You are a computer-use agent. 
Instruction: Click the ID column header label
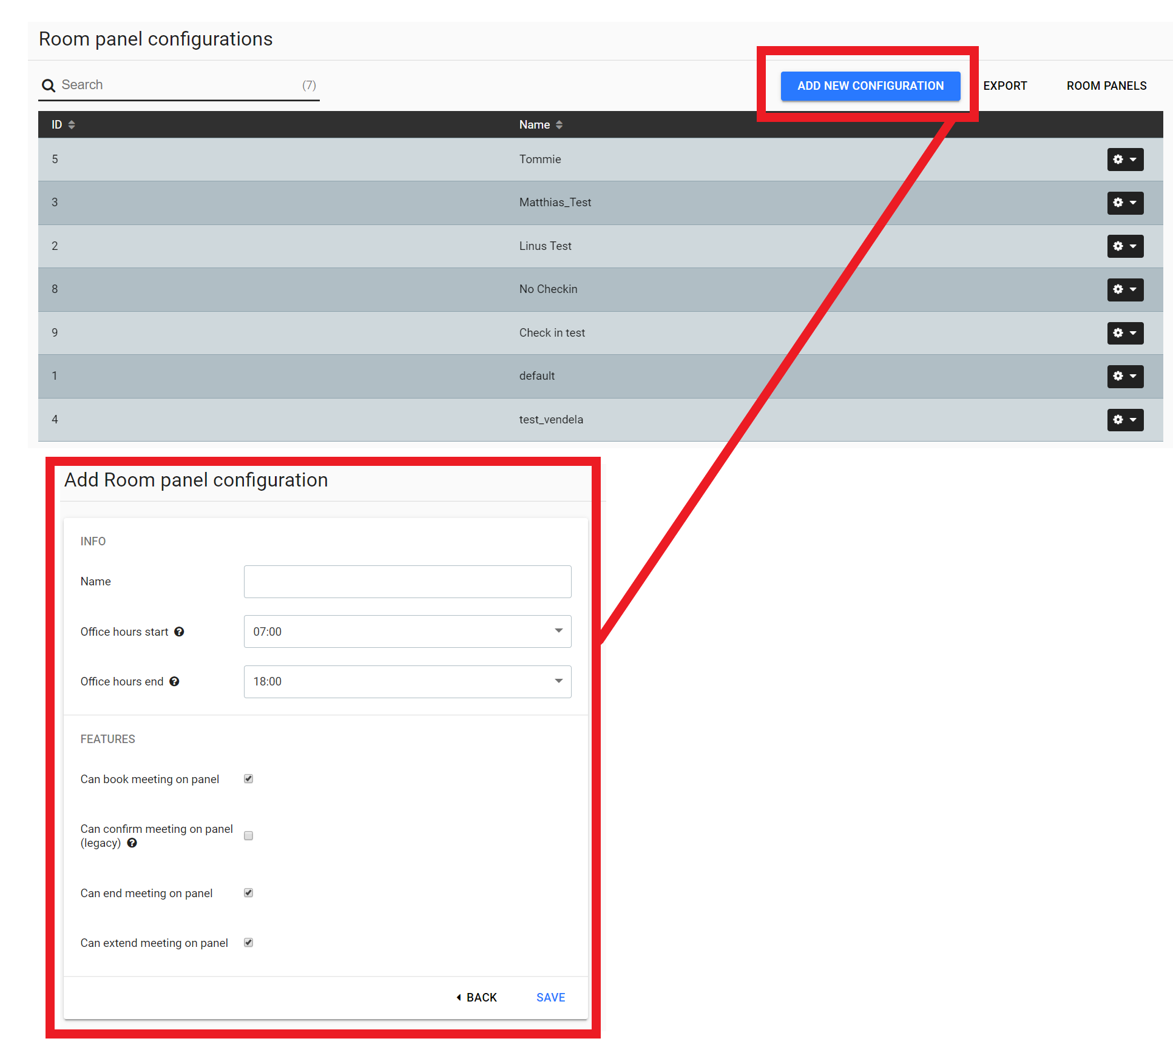(57, 124)
